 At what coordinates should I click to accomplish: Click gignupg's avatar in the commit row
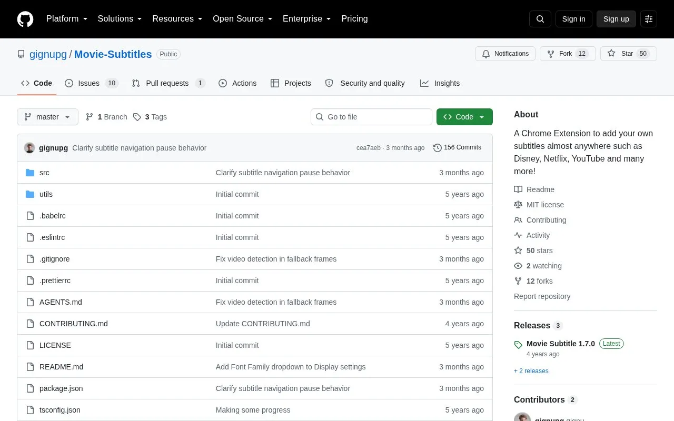click(x=29, y=148)
